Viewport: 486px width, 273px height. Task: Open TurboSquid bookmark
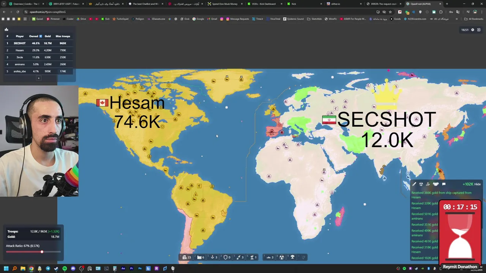pos(120,19)
